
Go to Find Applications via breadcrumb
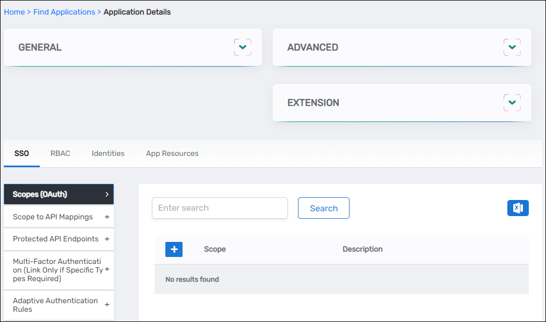click(64, 12)
